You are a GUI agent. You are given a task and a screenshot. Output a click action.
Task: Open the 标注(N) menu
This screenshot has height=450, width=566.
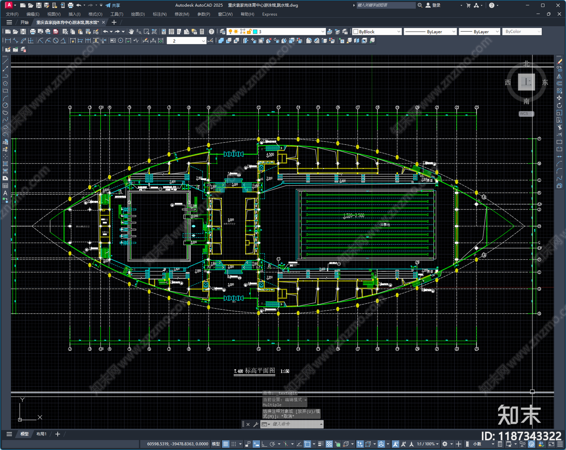tap(160, 14)
